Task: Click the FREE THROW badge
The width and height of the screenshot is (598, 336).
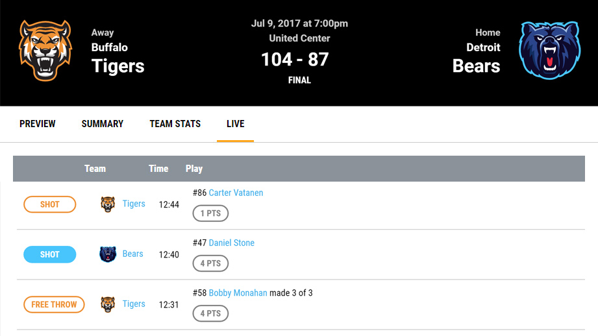Action: [x=54, y=304]
